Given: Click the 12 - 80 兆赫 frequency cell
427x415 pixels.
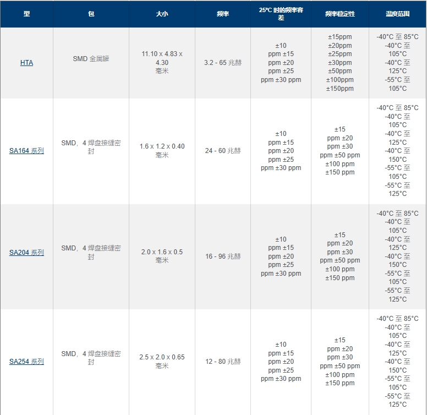Looking at the screenshot, I should point(223,362).
